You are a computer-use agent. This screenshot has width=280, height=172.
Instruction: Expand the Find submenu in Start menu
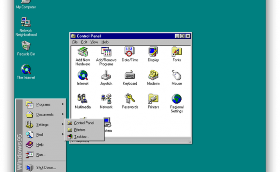click(x=40, y=135)
